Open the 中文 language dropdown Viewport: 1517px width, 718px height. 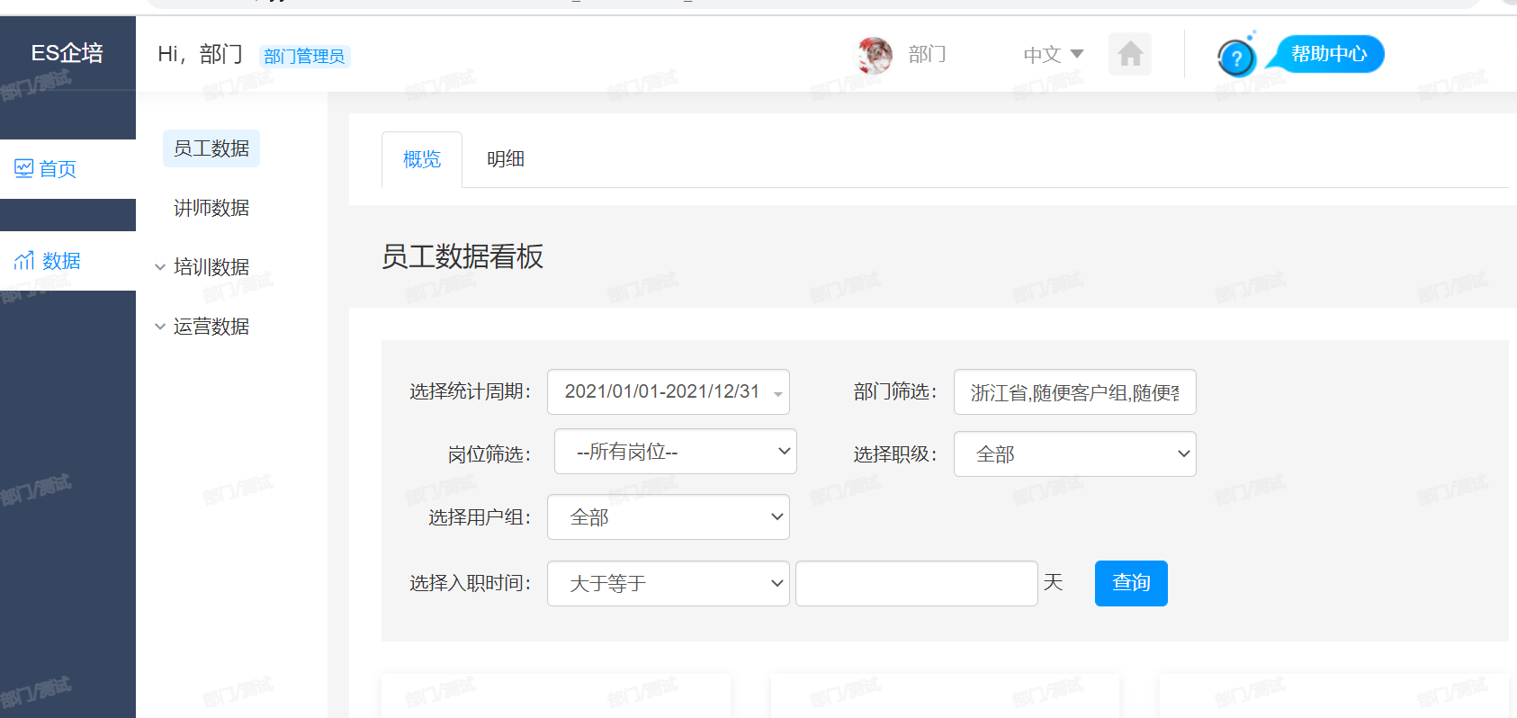pyautogui.click(x=1053, y=54)
